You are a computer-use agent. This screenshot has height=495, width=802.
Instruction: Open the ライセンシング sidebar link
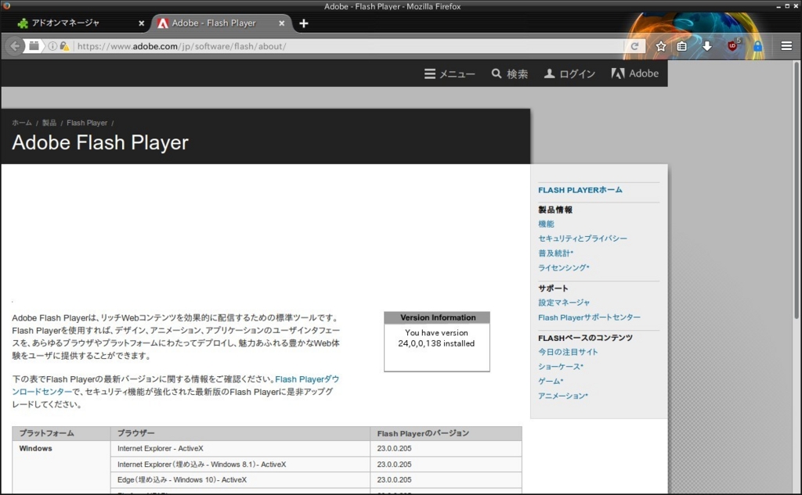(564, 267)
